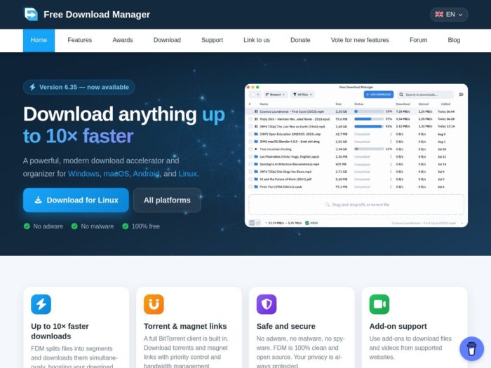Click the folder icon on the Blender 4.0.0 dmg row

pyautogui.click(x=256, y=142)
